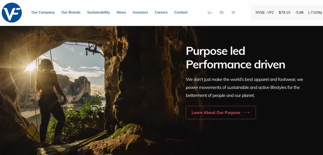This screenshot has width=323, height=155.
Task: Open the LinkedIn social icon
Action: [x=210, y=12]
